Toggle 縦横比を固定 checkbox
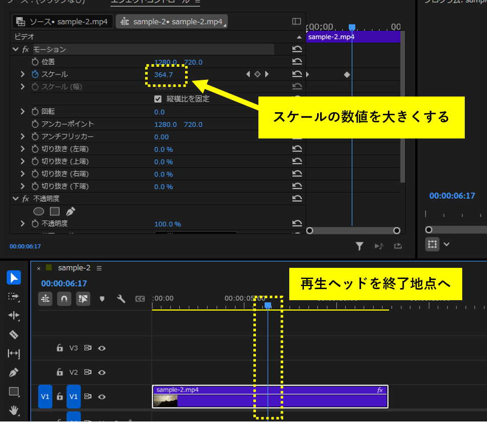 [158, 99]
